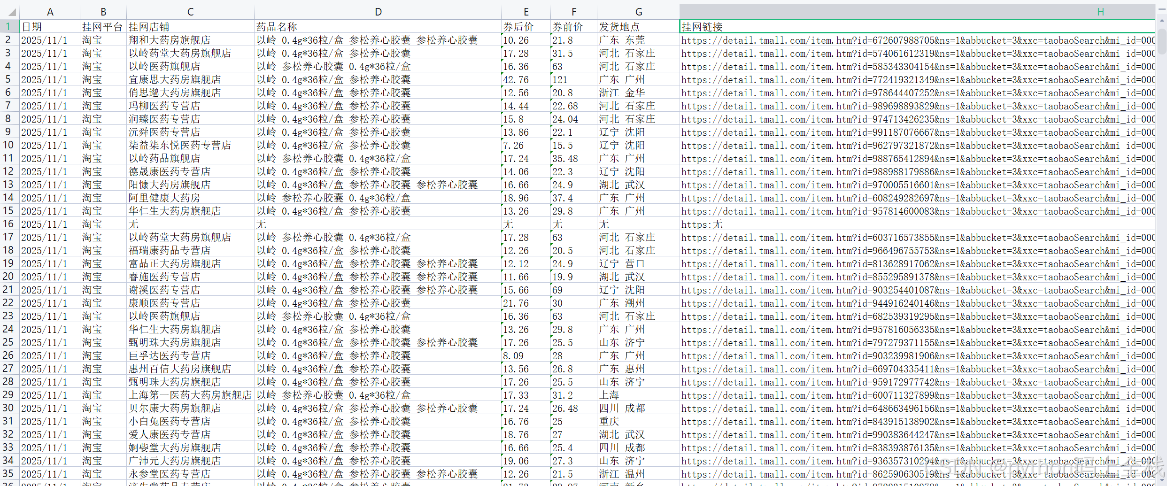Select cell 富品正大药房旗舰店
This screenshot has height=486, width=1167.
(190, 263)
